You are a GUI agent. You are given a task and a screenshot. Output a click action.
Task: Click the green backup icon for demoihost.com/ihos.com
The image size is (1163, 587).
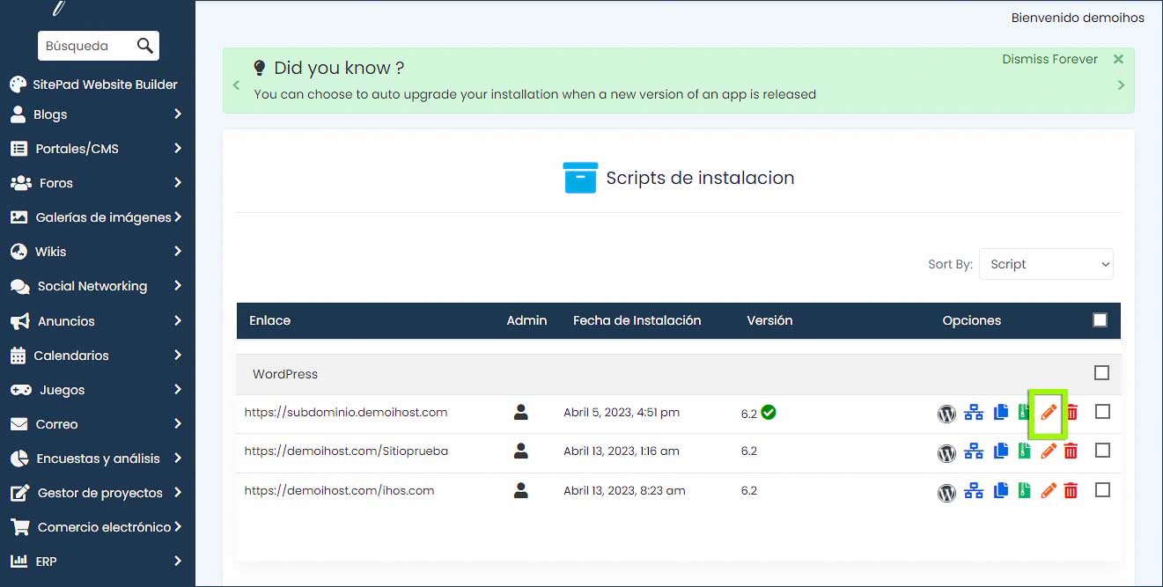pos(1024,491)
